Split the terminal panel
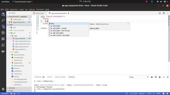 pos(156,77)
